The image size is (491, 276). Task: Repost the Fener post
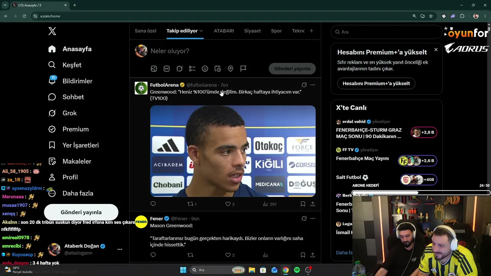[x=190, y=255]
